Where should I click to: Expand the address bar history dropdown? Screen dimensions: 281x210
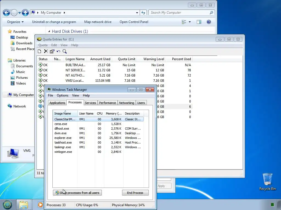coord(137,13)
